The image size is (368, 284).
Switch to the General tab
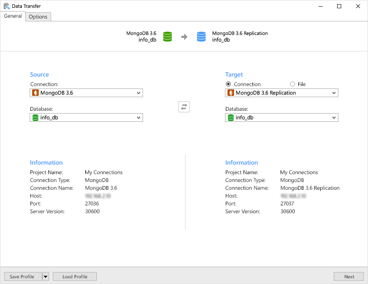tap(13, 16)
